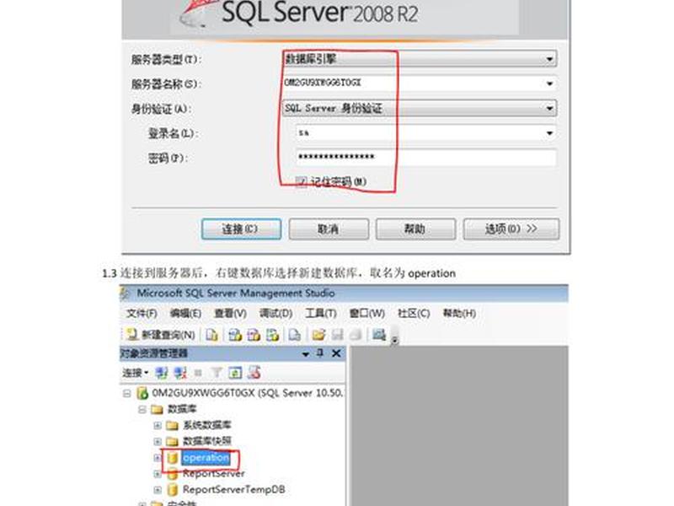Click the Activity Monitor toolbar icon
Screen dimensions: 674x506
click(378, 334)
